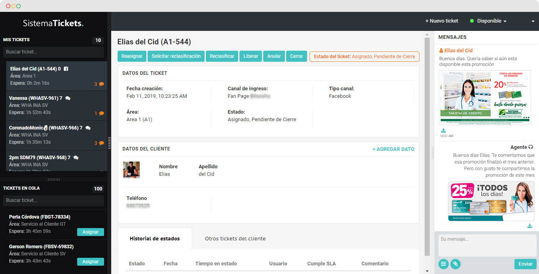
Task: Open the 25% Todos los días promotion image
Action: [x=491, y=201]
